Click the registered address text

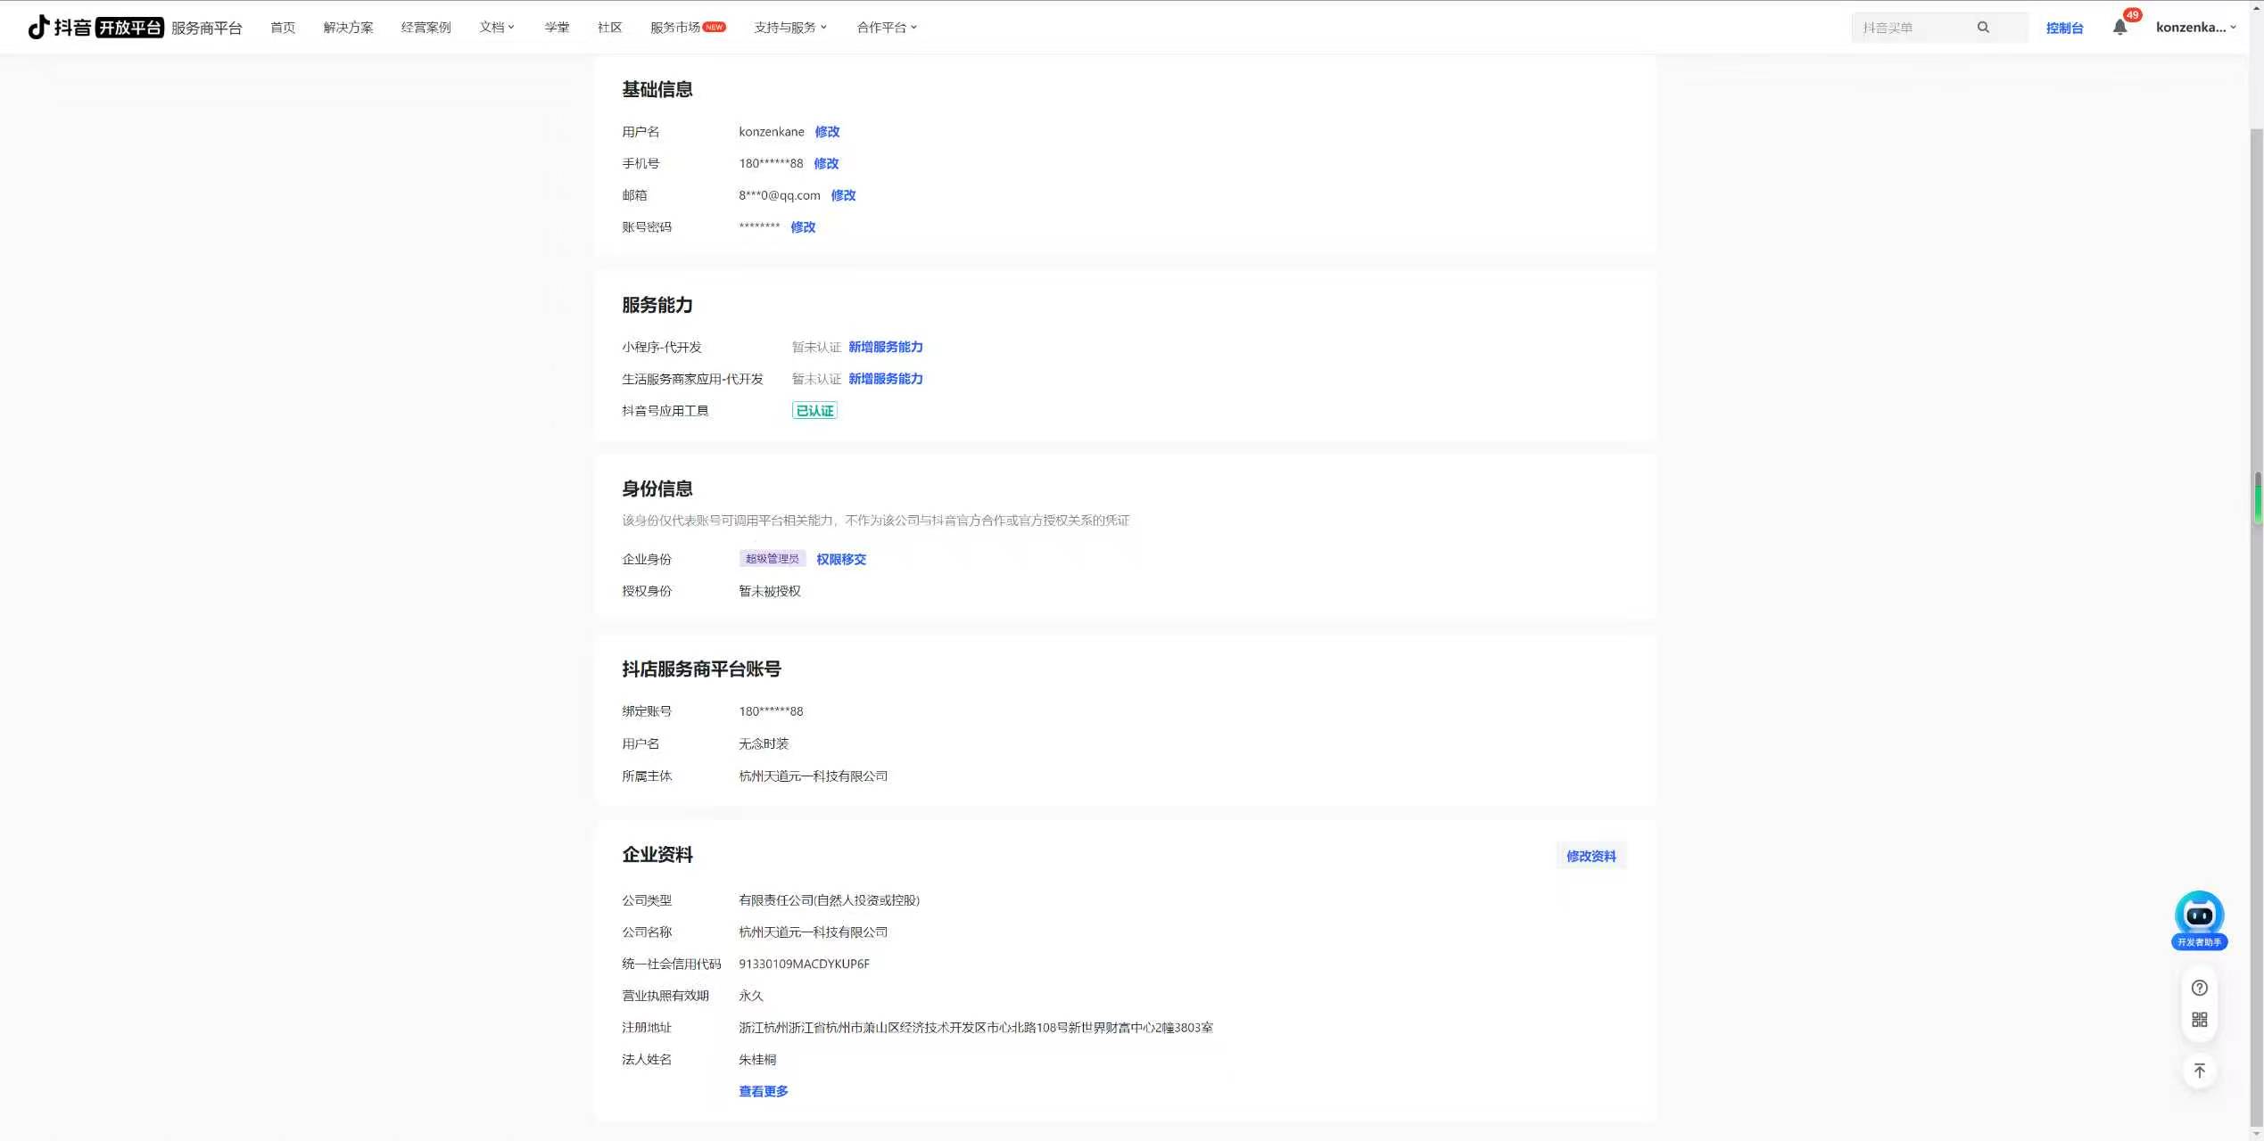(x=975, y=1028)
